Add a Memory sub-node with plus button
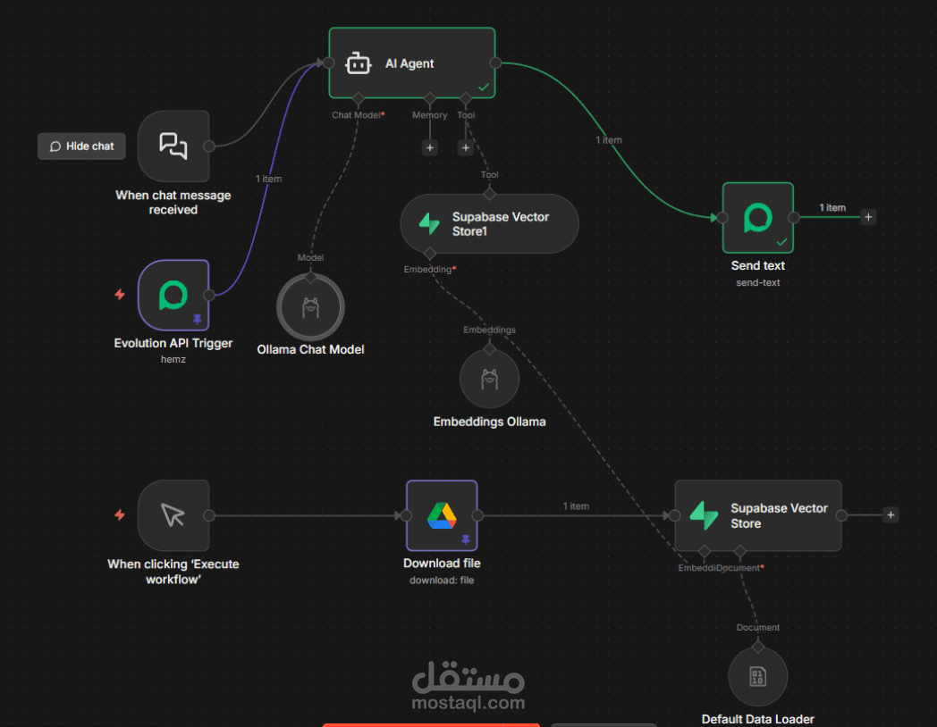The height and width of the screenshot is (727, 937). tap(430, 147)
